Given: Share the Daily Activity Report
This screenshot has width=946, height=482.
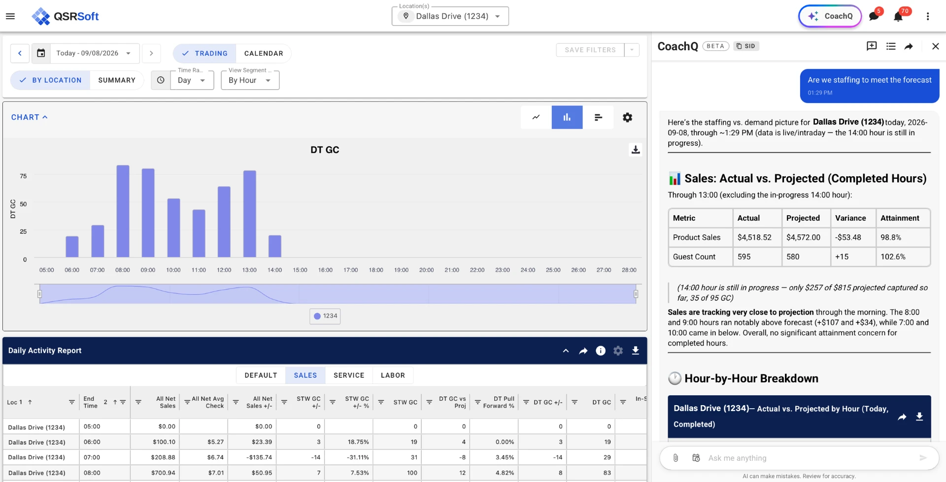Looking at the screenshot, I should 583,351.
